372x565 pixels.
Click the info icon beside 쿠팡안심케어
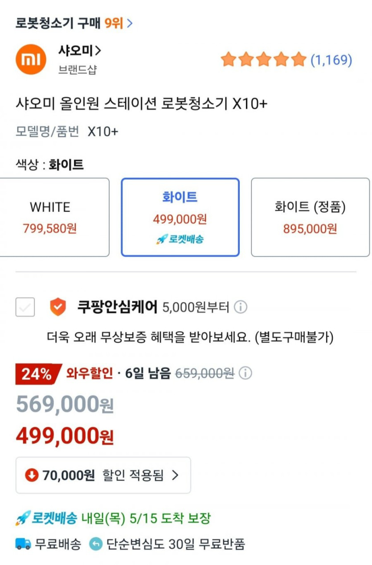(x=241, y=307)
